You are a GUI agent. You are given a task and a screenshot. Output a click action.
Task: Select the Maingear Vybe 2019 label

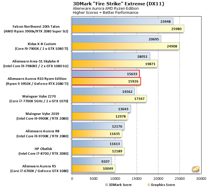42,114
